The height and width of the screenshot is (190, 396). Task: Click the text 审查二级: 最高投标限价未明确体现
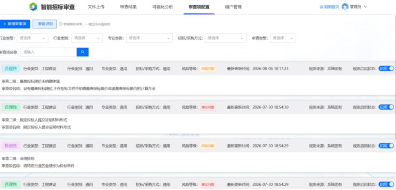pyautogui.click(x=31, y=81)
